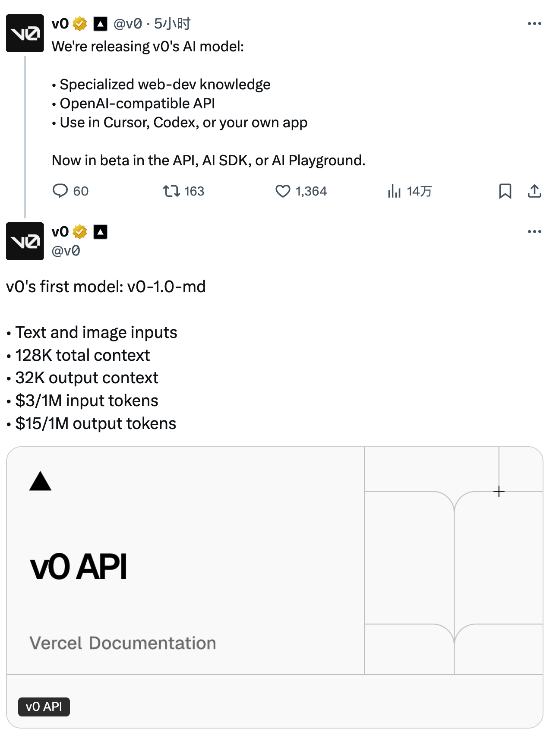The width and height of the screenshot is (556, 732).
Task: Repost the tweet using the repost icon
Action: 172,191
